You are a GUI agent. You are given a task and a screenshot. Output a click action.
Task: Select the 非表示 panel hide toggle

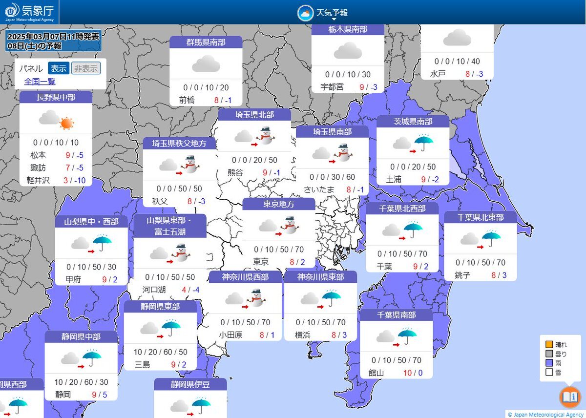[x=86, y=68]
